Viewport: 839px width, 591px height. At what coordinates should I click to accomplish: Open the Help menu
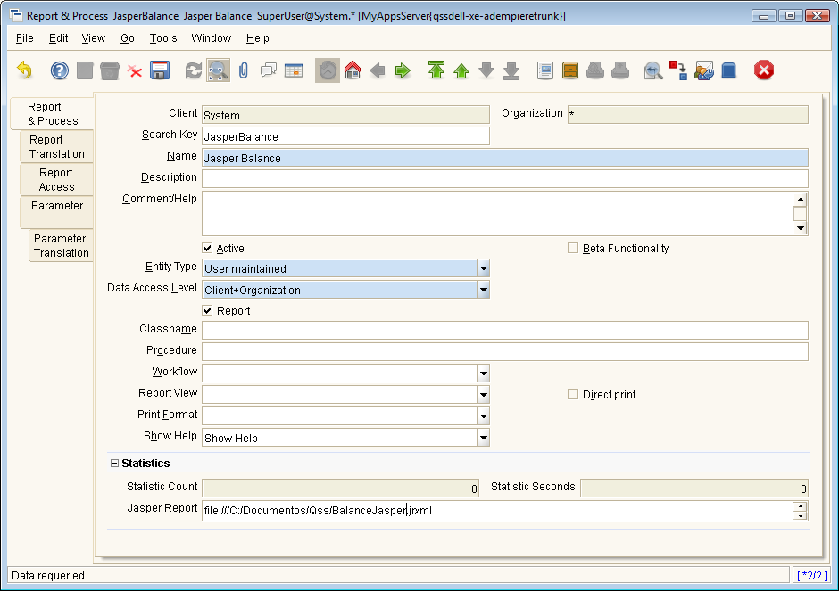tap(257, 38)
